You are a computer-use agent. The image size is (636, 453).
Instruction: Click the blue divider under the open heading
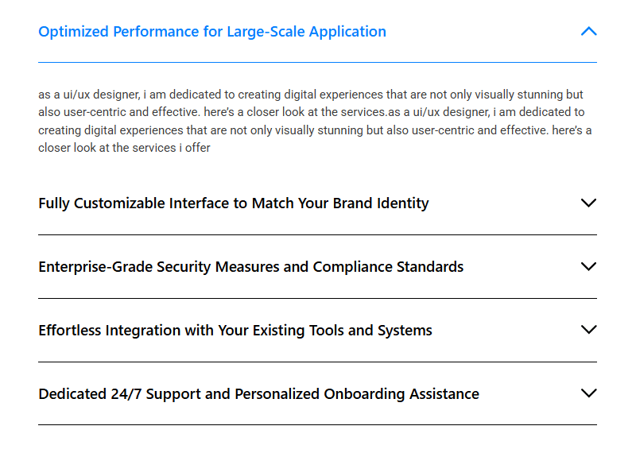[x=317, y=62]
